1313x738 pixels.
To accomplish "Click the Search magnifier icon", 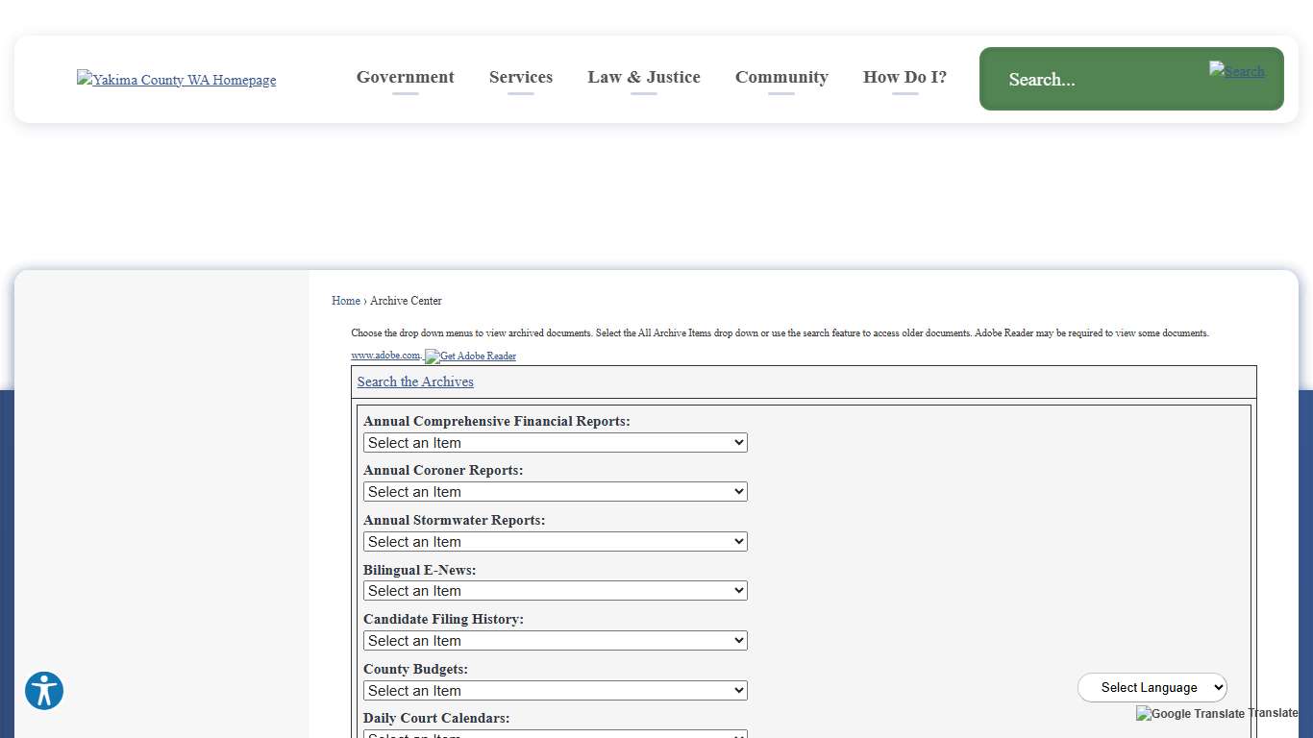I will (1236, 71).
